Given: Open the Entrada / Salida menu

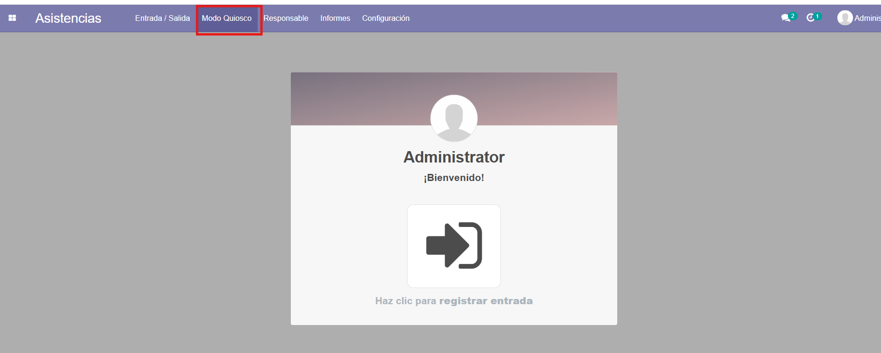Looking at the screenshot, I should pyautogui.click(x=162, y=18).
